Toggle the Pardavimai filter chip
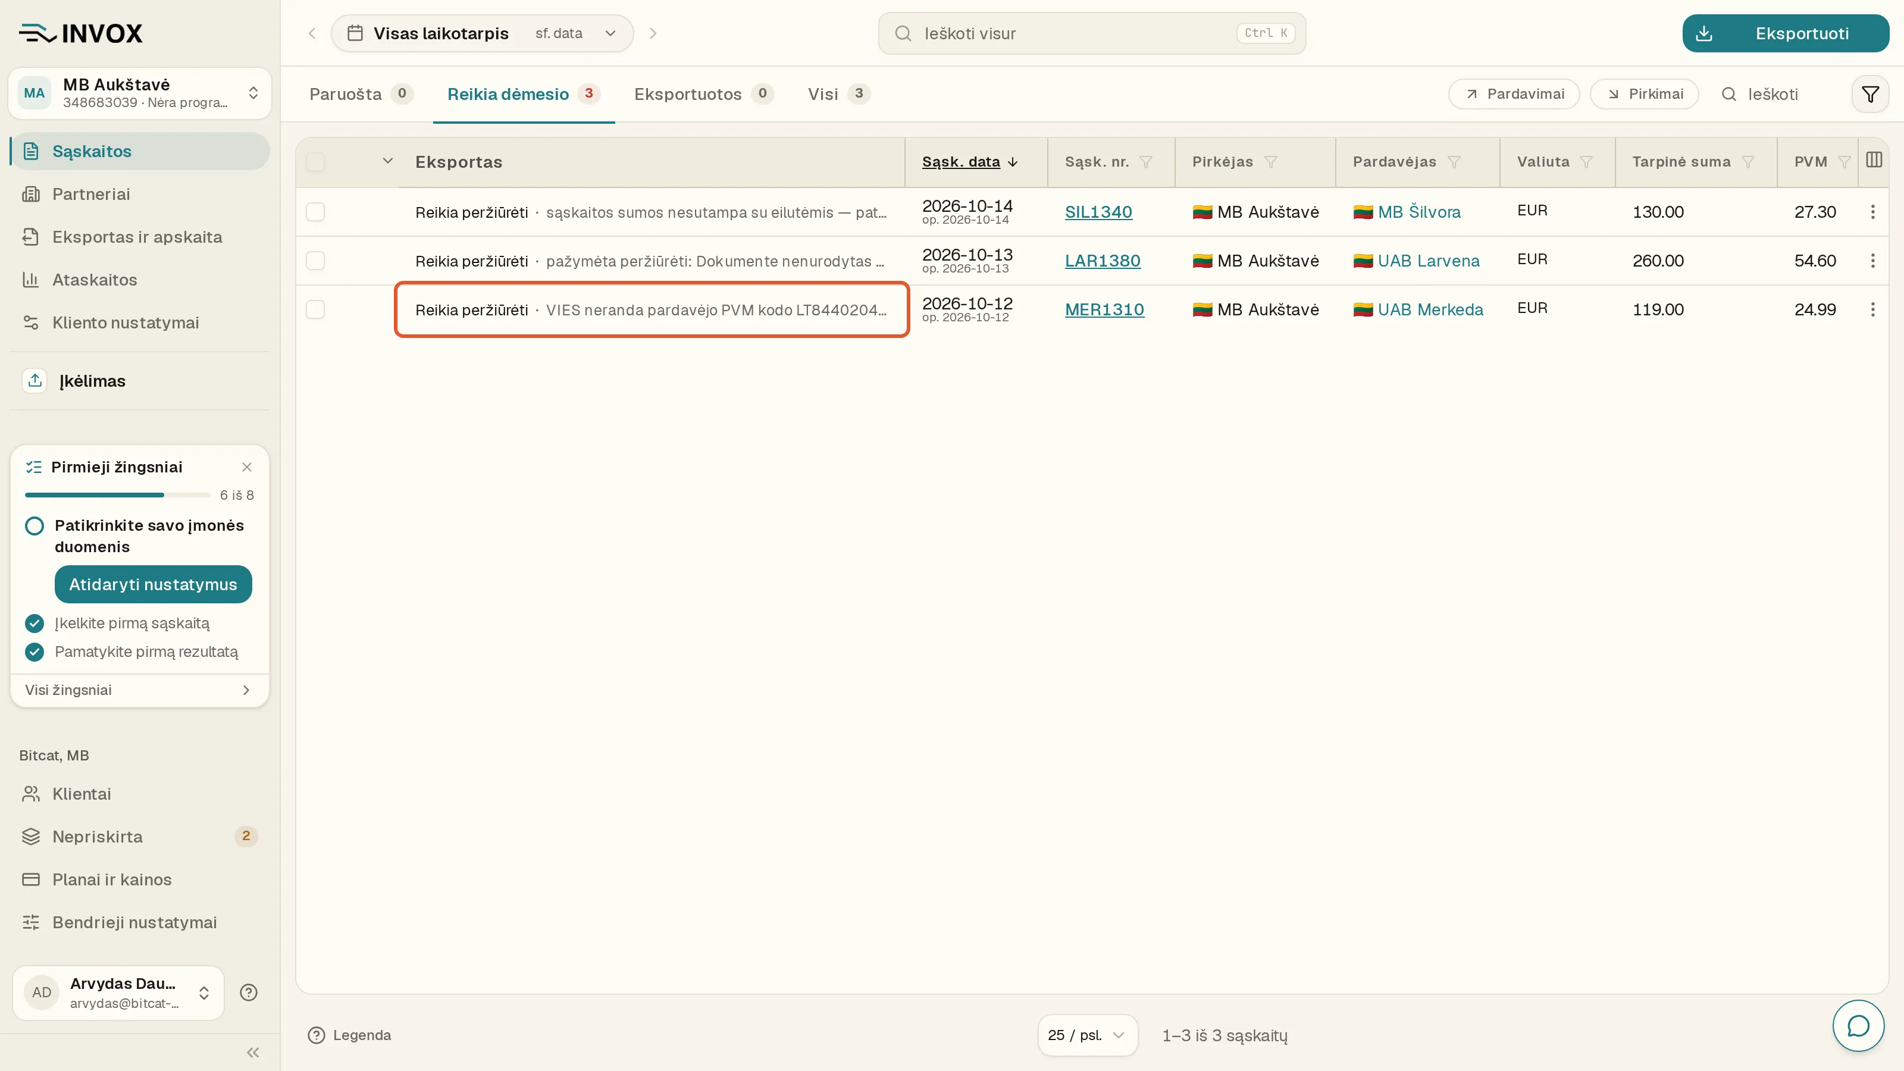1904x1071 pixels. click(x=1514, y=94)
